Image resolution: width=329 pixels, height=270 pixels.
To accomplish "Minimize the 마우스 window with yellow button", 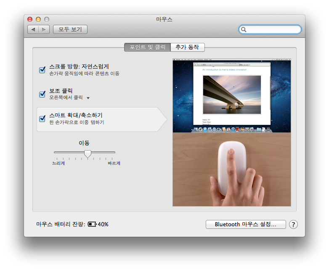I will click(38, 19).
